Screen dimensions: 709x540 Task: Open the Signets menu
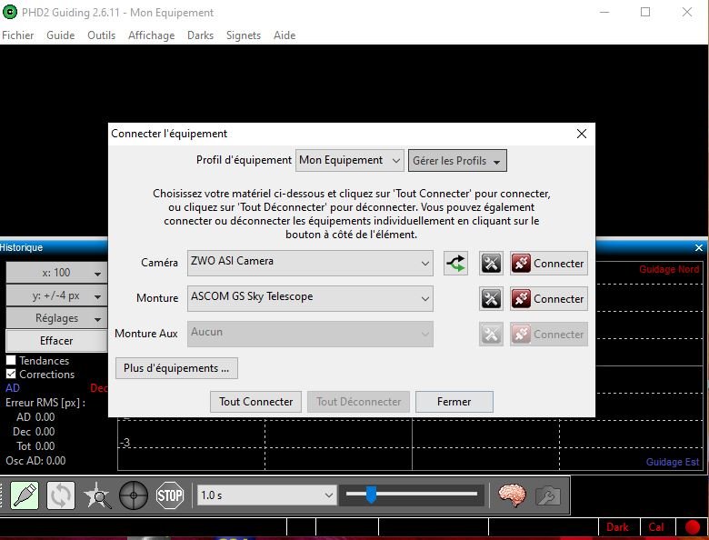point(244,35)
